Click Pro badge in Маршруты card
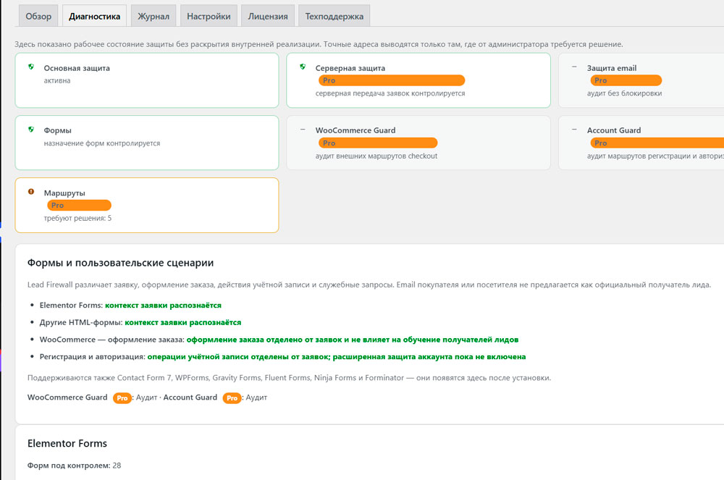Screen dimensions: 724x480 (x=79, y=206)
